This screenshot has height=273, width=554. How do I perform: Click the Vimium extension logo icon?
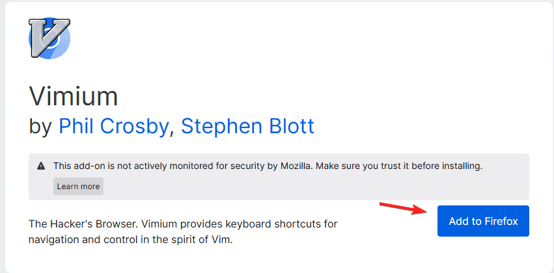point(49,38)
